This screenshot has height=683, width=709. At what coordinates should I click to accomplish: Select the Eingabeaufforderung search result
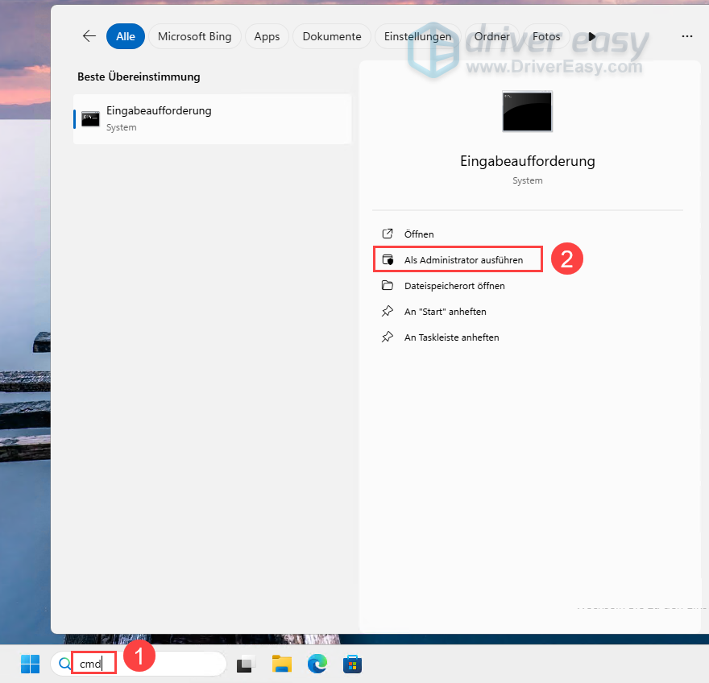[212, 119]
